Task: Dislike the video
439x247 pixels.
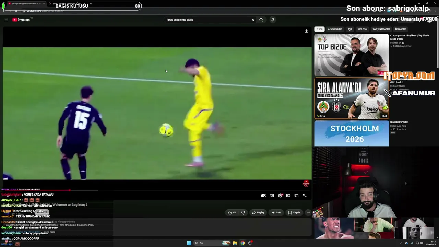Action: (243, 213)
